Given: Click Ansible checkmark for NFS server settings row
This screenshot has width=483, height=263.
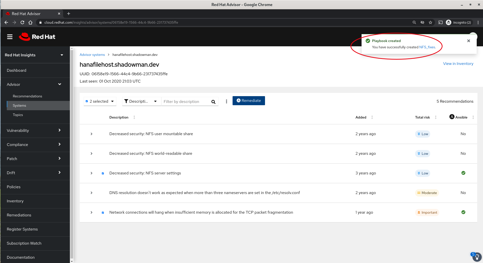Looking at the screenshot, I should [463, 173].
